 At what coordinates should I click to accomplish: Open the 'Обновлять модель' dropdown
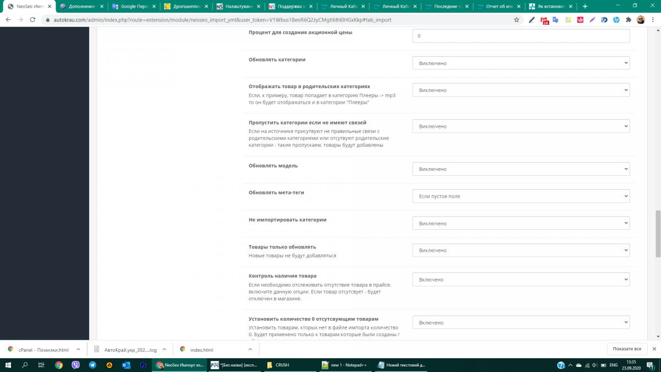[x=521, y=169]
